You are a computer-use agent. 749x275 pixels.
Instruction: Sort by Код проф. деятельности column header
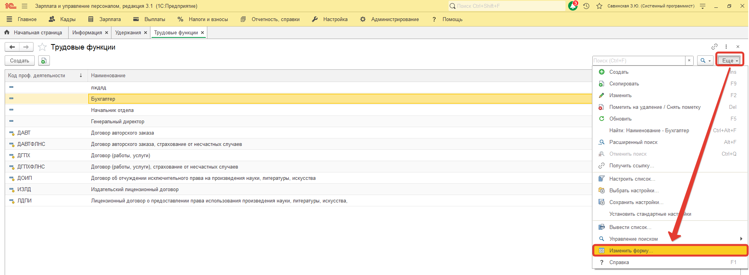tap(37, 76)
